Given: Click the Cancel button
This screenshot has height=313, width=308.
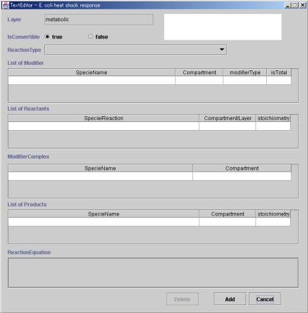Looking at the screenshot, I should tap(265, 299).
